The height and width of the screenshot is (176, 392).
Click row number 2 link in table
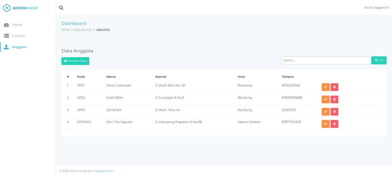tap(68, 98)
